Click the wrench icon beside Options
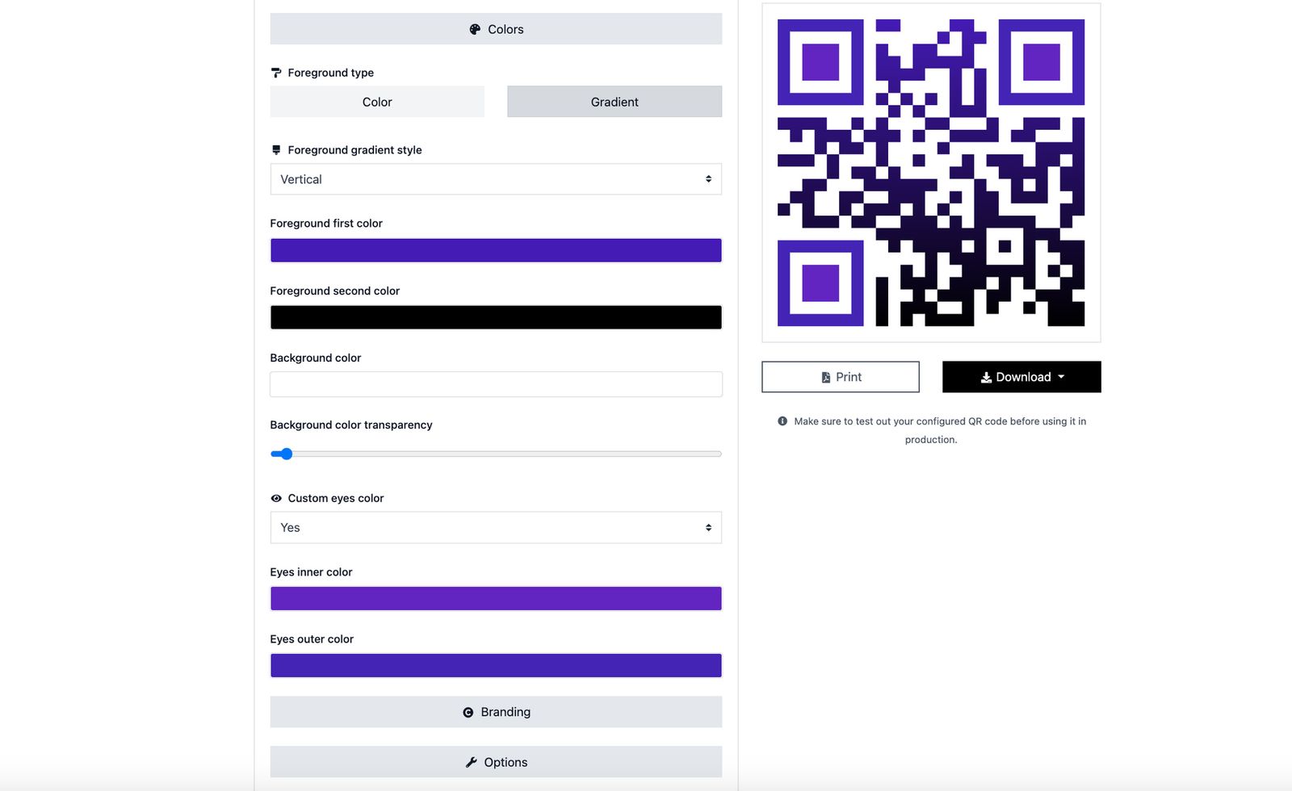The height and width of the screenshot is (791, 1292). click(471, 761)
